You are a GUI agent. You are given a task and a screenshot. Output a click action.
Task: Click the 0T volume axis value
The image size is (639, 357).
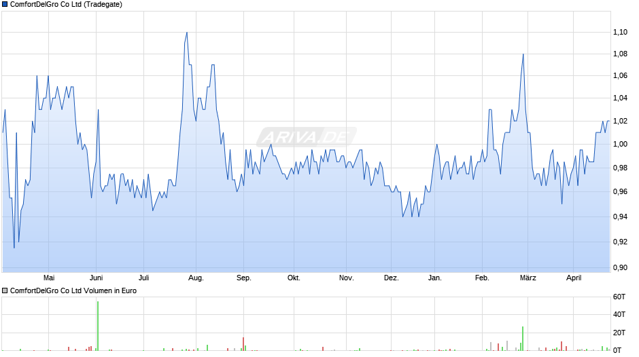coord(617,350)
